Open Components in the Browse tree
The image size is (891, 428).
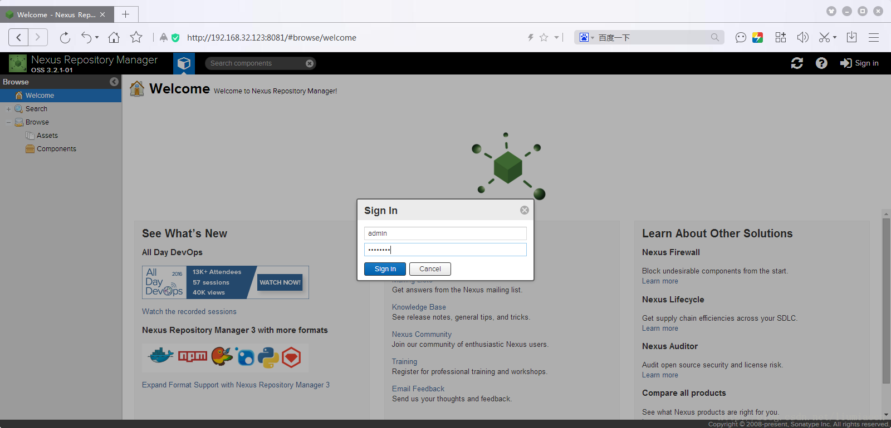[56, 149]
